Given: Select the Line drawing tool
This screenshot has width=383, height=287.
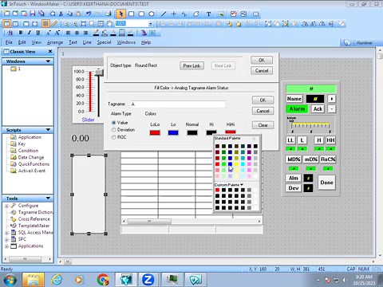Looking at the screenshot, I should [164, 14].
